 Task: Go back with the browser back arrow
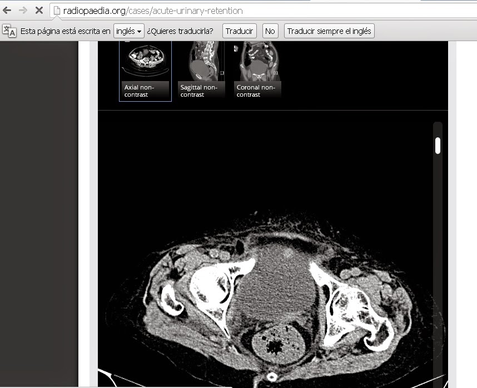pyautogui.click(x=7, y=11)
